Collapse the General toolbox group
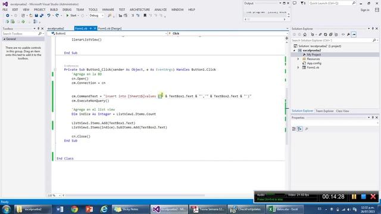 click(x=4, y=39)
